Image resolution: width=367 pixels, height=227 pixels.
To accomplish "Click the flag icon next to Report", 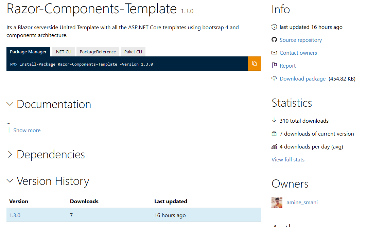I will pyautogui.click(x=274, y=66).
